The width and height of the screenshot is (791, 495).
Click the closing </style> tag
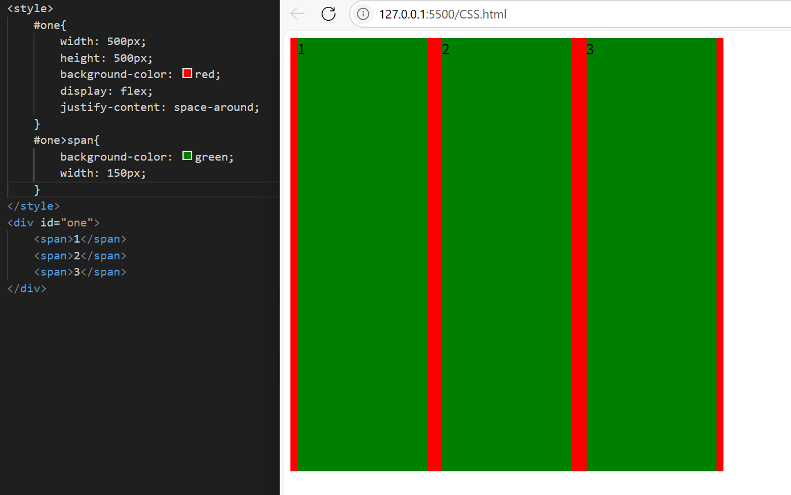(x=33, y=206)
